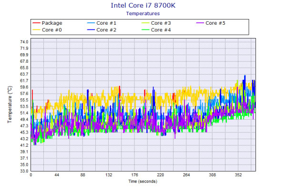The image size is (286, 190).
Task: Click the purple Core #5 legend line swatch
Action: click(x=200, y=23)
